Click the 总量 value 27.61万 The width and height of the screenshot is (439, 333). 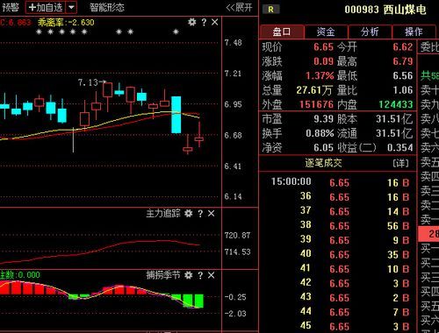tap(314, 90)
